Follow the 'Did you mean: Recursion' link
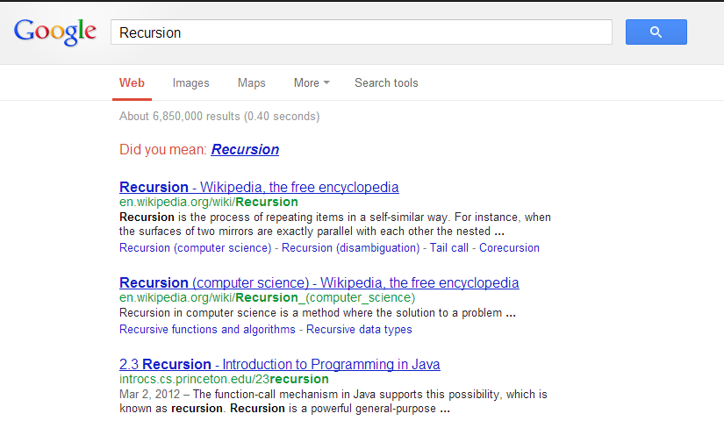 (x=245, y=149)
